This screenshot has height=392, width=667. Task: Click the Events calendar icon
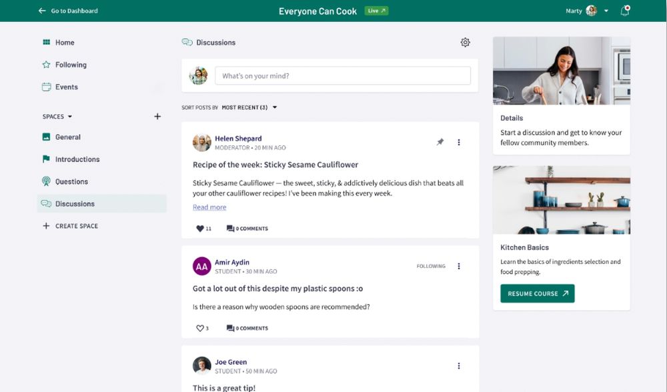(x=47, y=87)
